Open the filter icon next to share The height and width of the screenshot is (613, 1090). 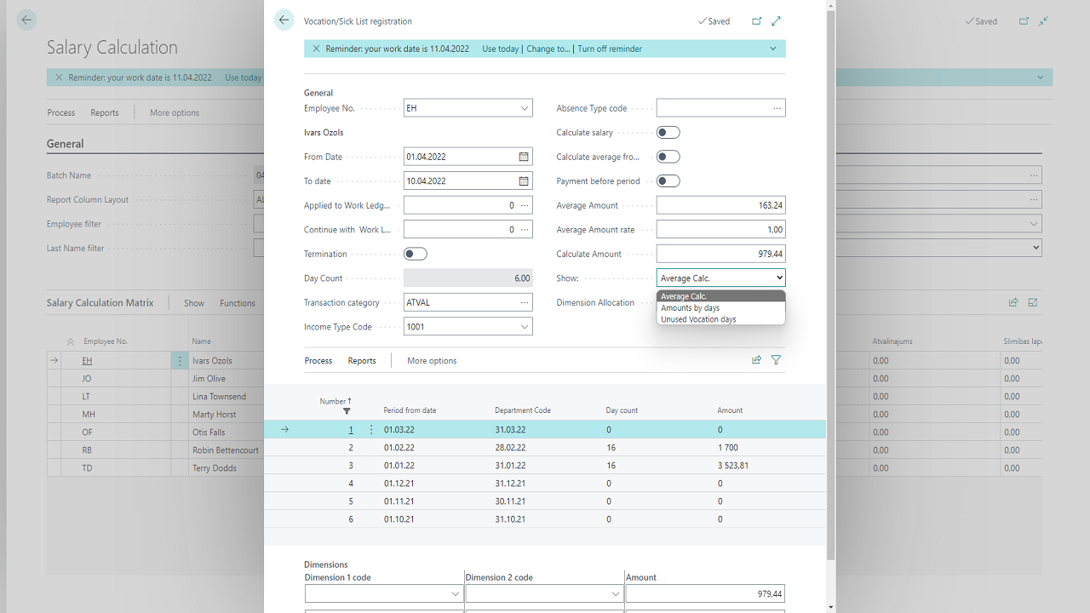[x=776, y=359]
